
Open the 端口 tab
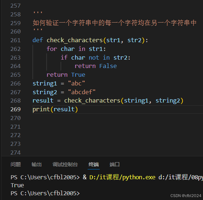coord(115,164)
